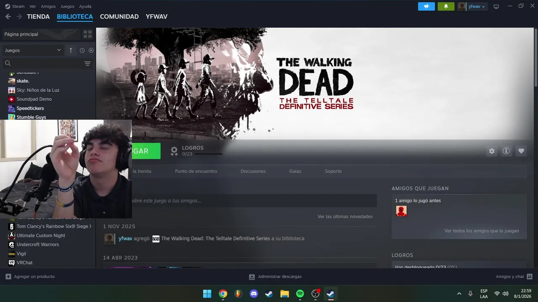
Task: Click the back navigation arrow
Action: 8,16
